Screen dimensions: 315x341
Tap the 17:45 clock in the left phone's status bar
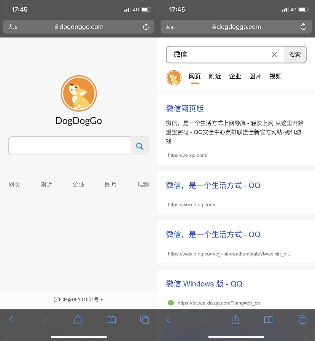tap(19, 10)
